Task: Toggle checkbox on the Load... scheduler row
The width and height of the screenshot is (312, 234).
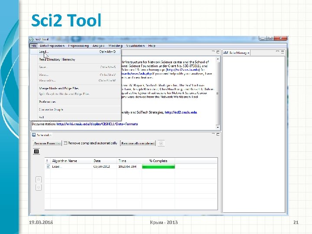Action: click(48, 166)
